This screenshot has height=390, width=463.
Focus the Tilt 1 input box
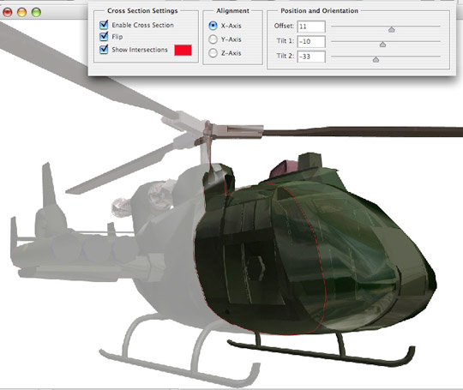click(x=311, y=42)
